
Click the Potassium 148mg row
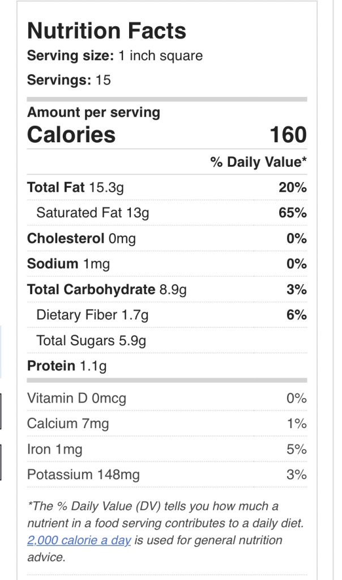83,475
